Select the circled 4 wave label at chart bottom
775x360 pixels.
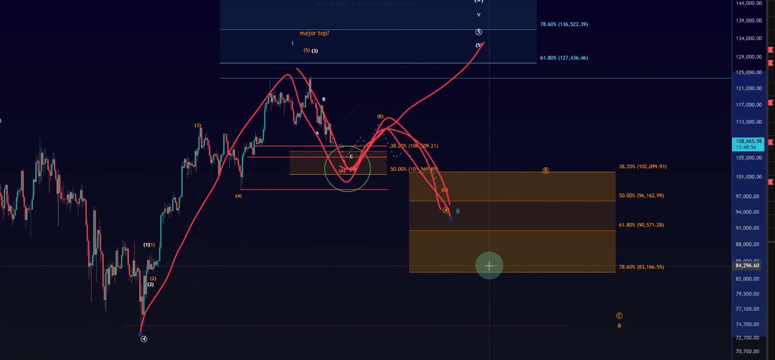(x=144, y=339)
